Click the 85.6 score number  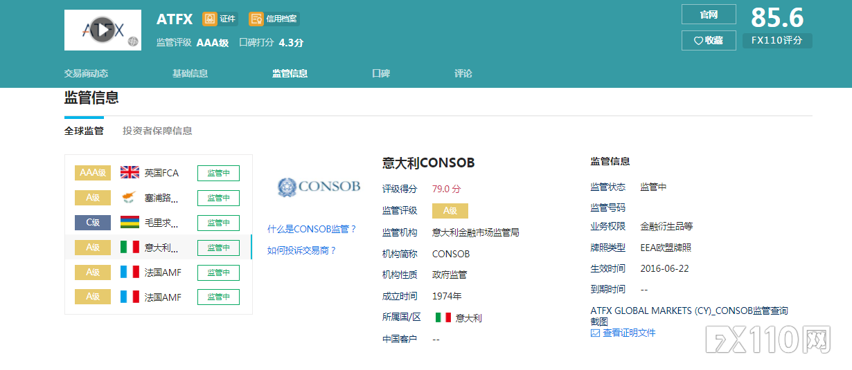(777, 17)
